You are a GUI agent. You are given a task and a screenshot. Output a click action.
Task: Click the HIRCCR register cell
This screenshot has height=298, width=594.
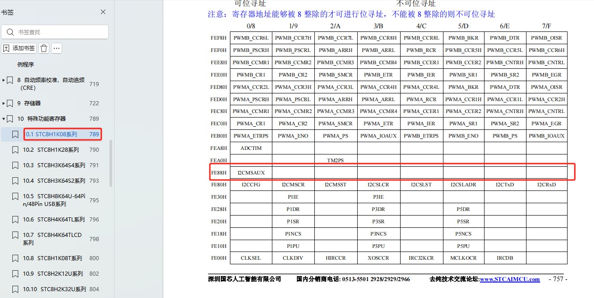click(336, 258)
